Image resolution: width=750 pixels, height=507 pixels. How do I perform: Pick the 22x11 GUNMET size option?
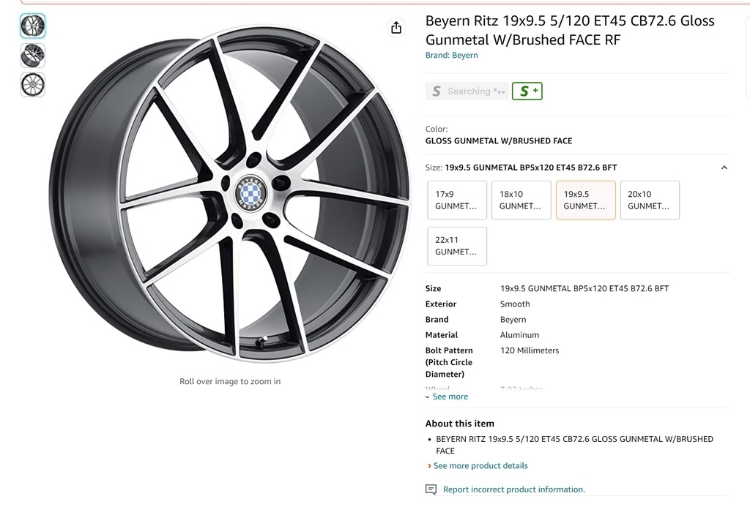[x=457, y=246]
